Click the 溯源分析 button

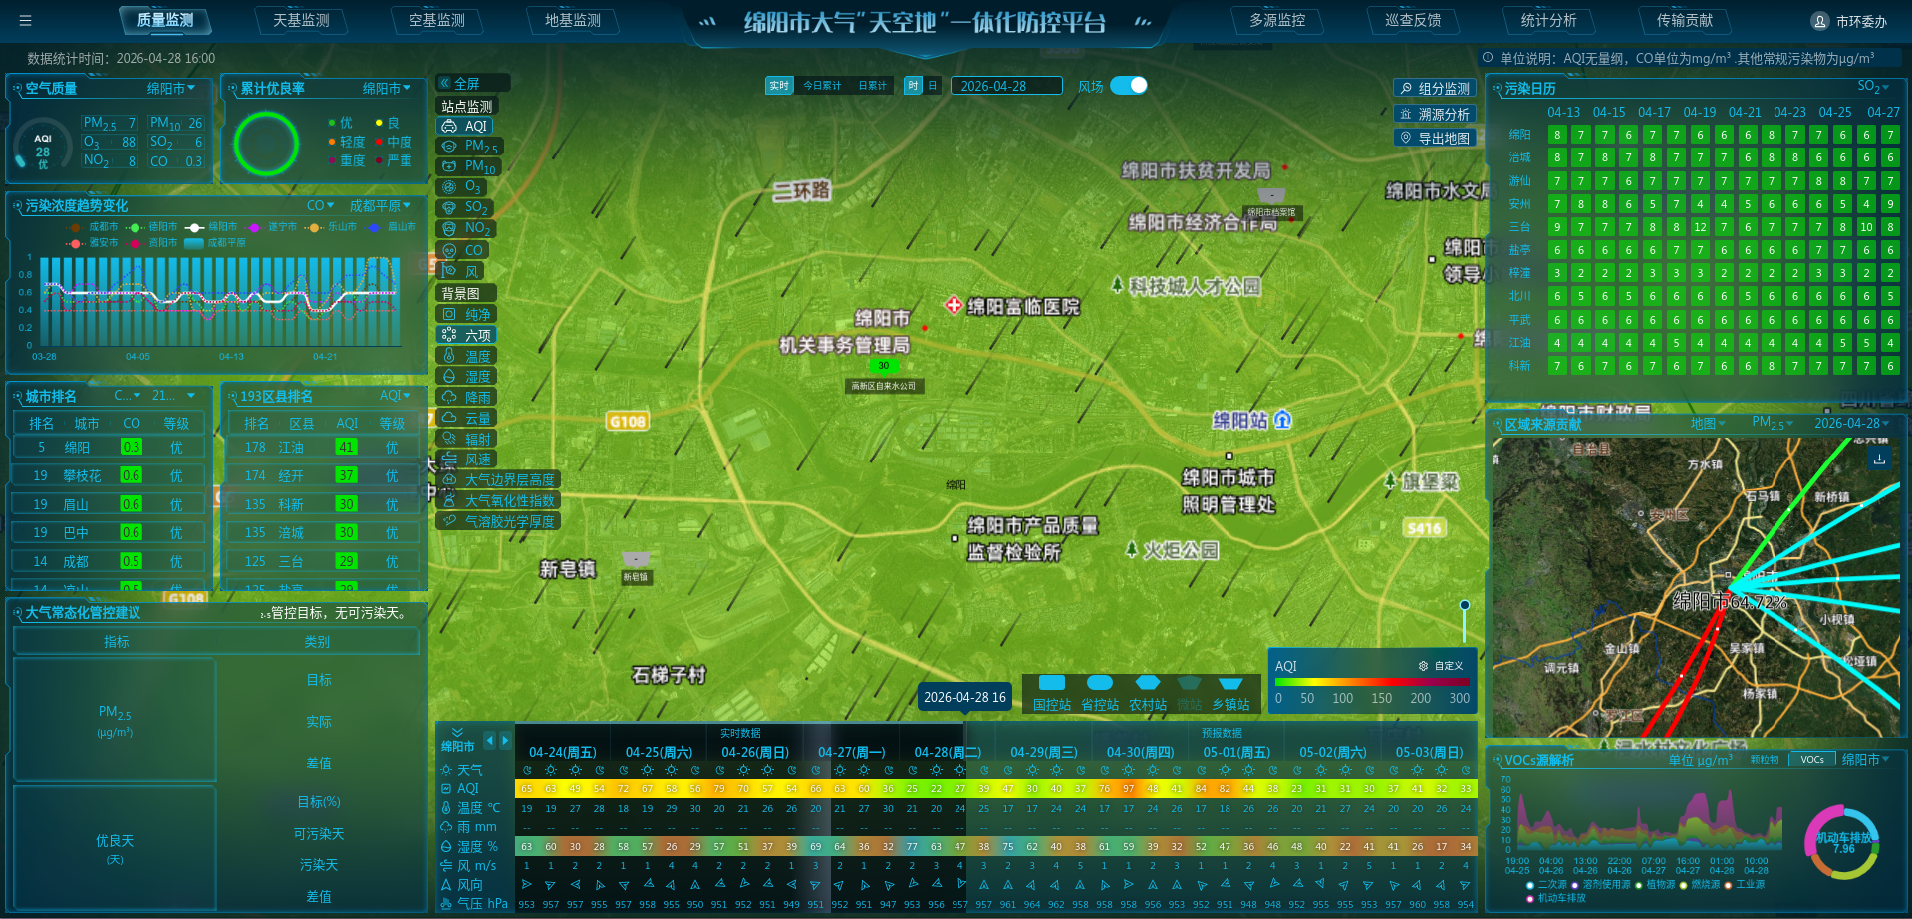(x=1435, y=114)
